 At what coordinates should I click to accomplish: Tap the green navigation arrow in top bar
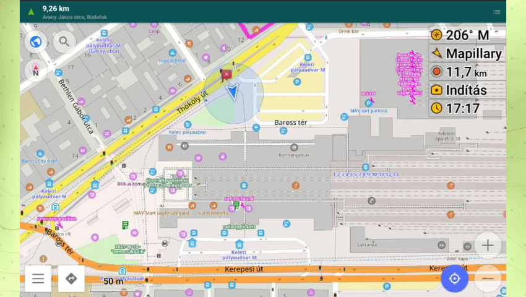(31, 12)
